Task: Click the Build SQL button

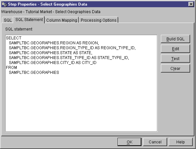Action: pyautogui.click(x=175, y=39)
